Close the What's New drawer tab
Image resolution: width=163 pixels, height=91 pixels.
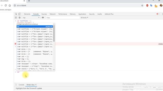[36, 85]
